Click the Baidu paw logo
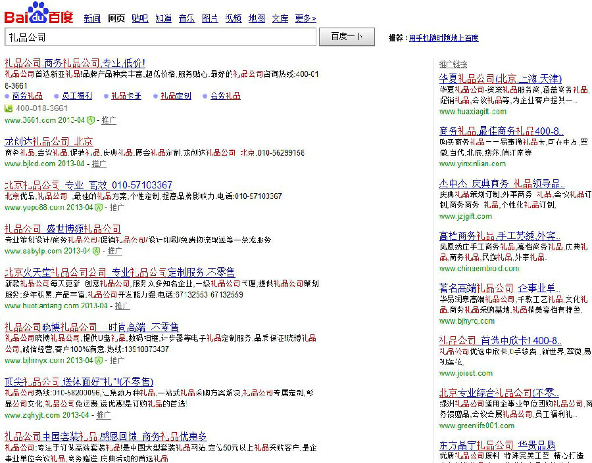Viewport: 592px width, 463px height. pyautogui.click(x=39, y=13)
